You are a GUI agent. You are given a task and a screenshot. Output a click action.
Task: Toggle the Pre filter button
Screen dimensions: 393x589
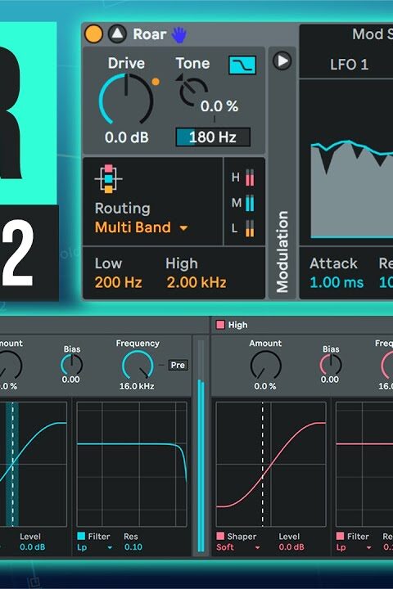click(x=178, y=365)
